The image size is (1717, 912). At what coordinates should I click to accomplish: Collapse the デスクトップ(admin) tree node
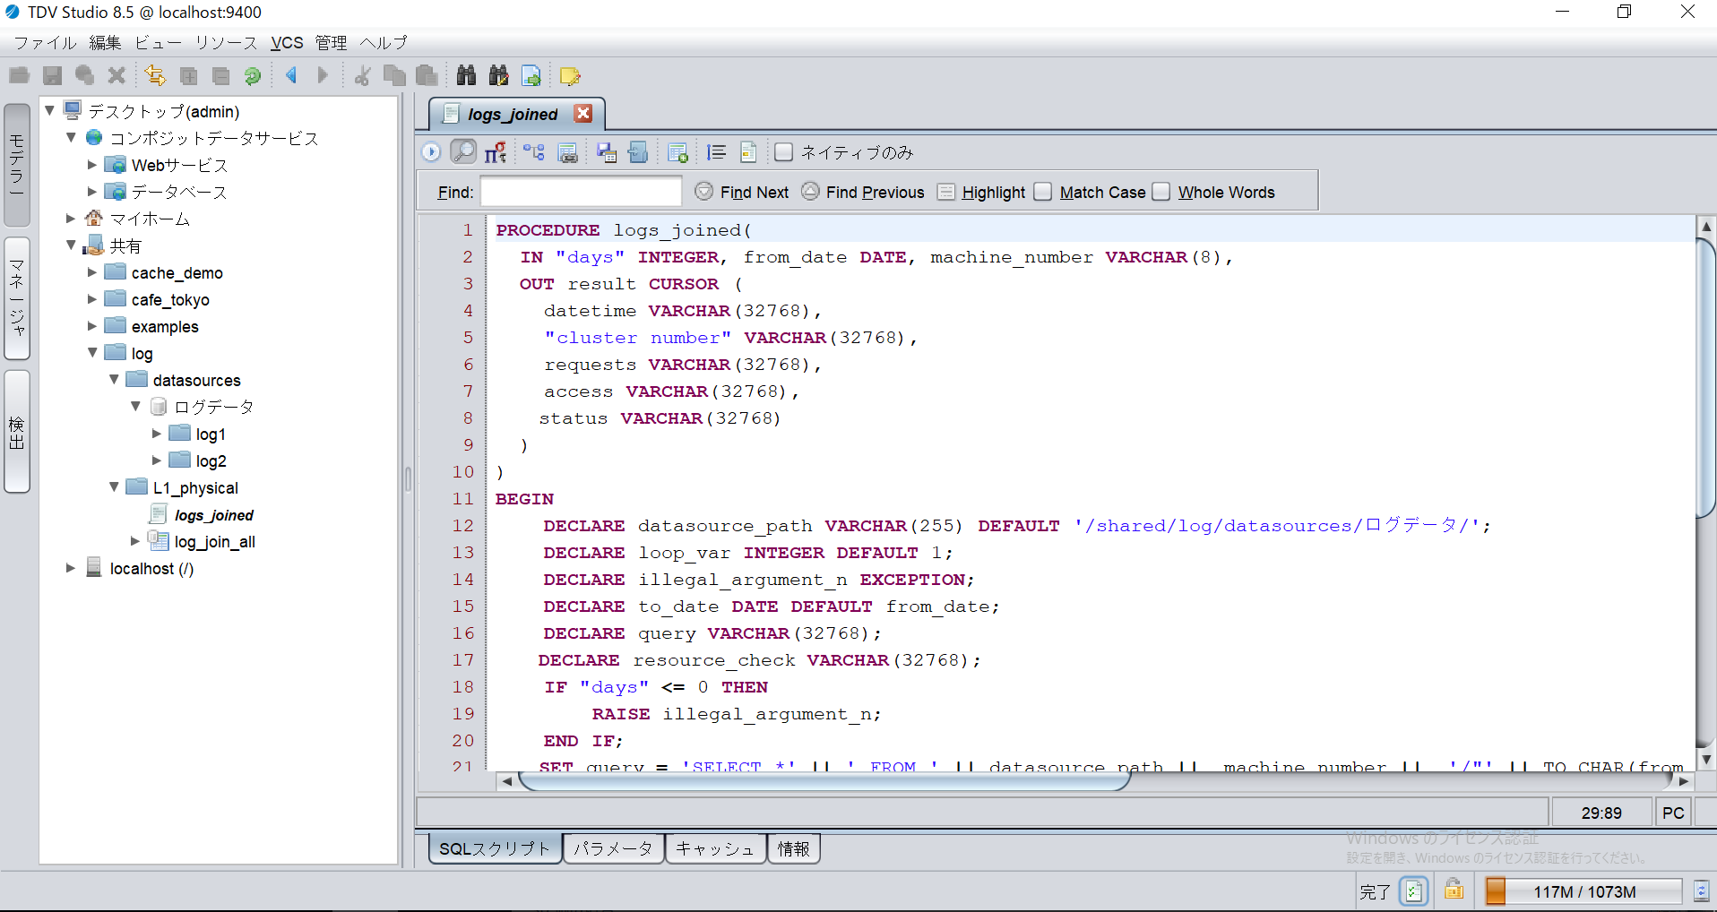point(50,111)
